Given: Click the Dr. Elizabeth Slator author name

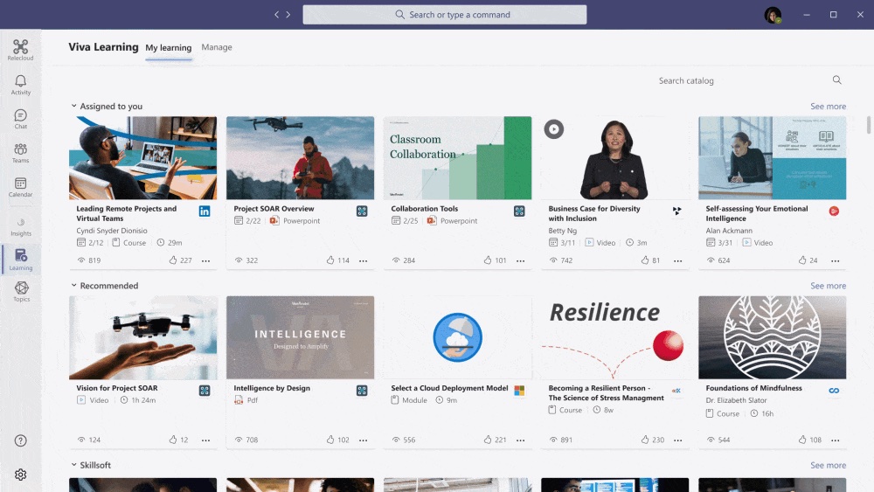Looking at the screenshot, I should [736, 400].
